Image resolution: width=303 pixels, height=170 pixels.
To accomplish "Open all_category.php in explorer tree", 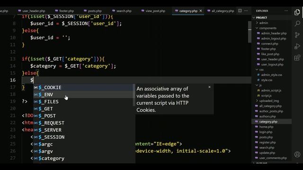I will tap(270, 106).
